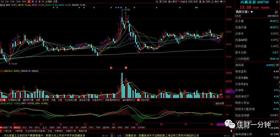Select the 月 monthly chart period
The width and height of the screenshot is (280, 137).
36,2
